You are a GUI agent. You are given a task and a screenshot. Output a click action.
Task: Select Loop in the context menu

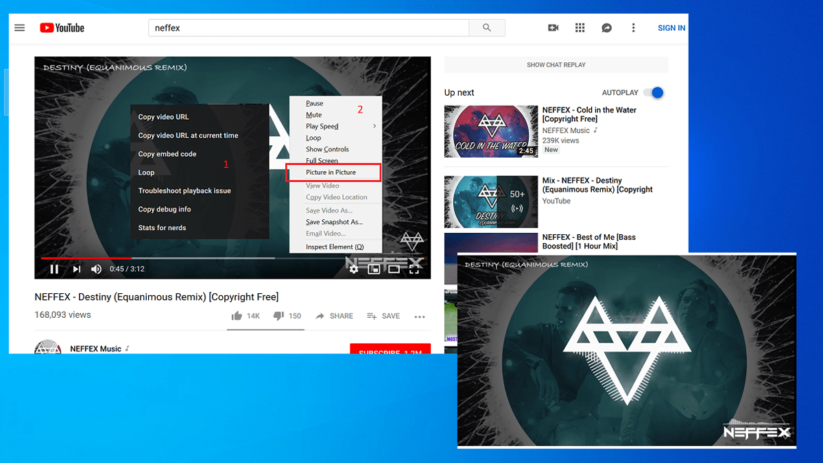[313, 137]
